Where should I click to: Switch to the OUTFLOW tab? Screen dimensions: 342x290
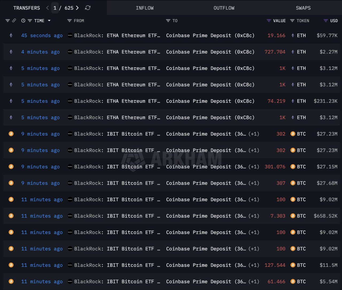[x=224, y=8]
